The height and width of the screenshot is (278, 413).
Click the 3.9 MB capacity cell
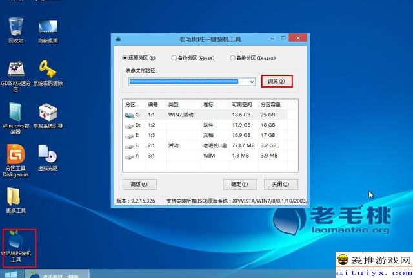point(269,156)
